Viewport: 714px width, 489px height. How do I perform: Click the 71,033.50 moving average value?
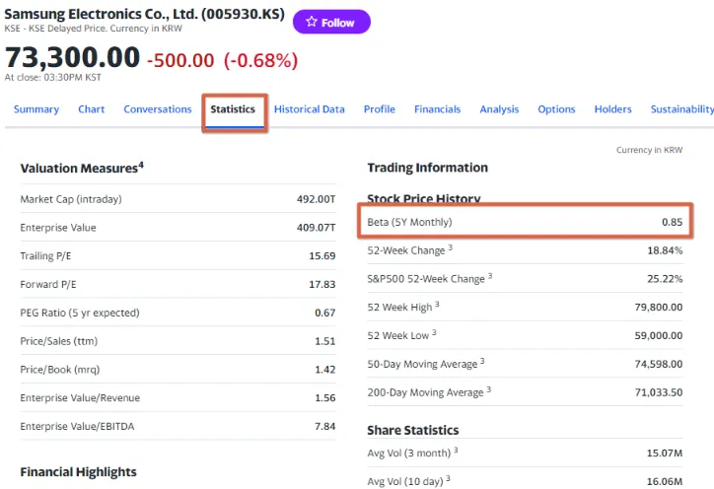(x=659, y=392)
